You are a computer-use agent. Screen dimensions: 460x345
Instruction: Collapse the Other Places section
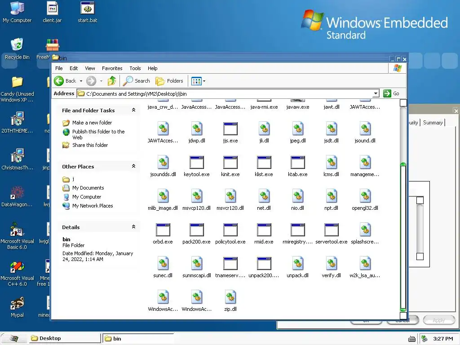tap(133, 166)
